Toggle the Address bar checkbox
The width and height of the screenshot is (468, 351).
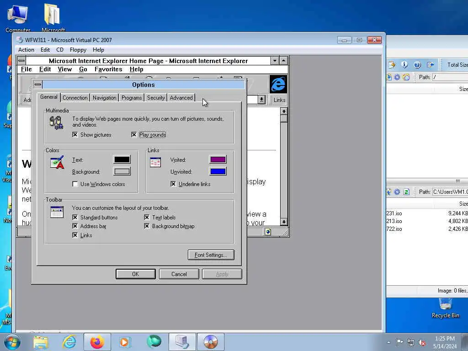pos(75,226)
